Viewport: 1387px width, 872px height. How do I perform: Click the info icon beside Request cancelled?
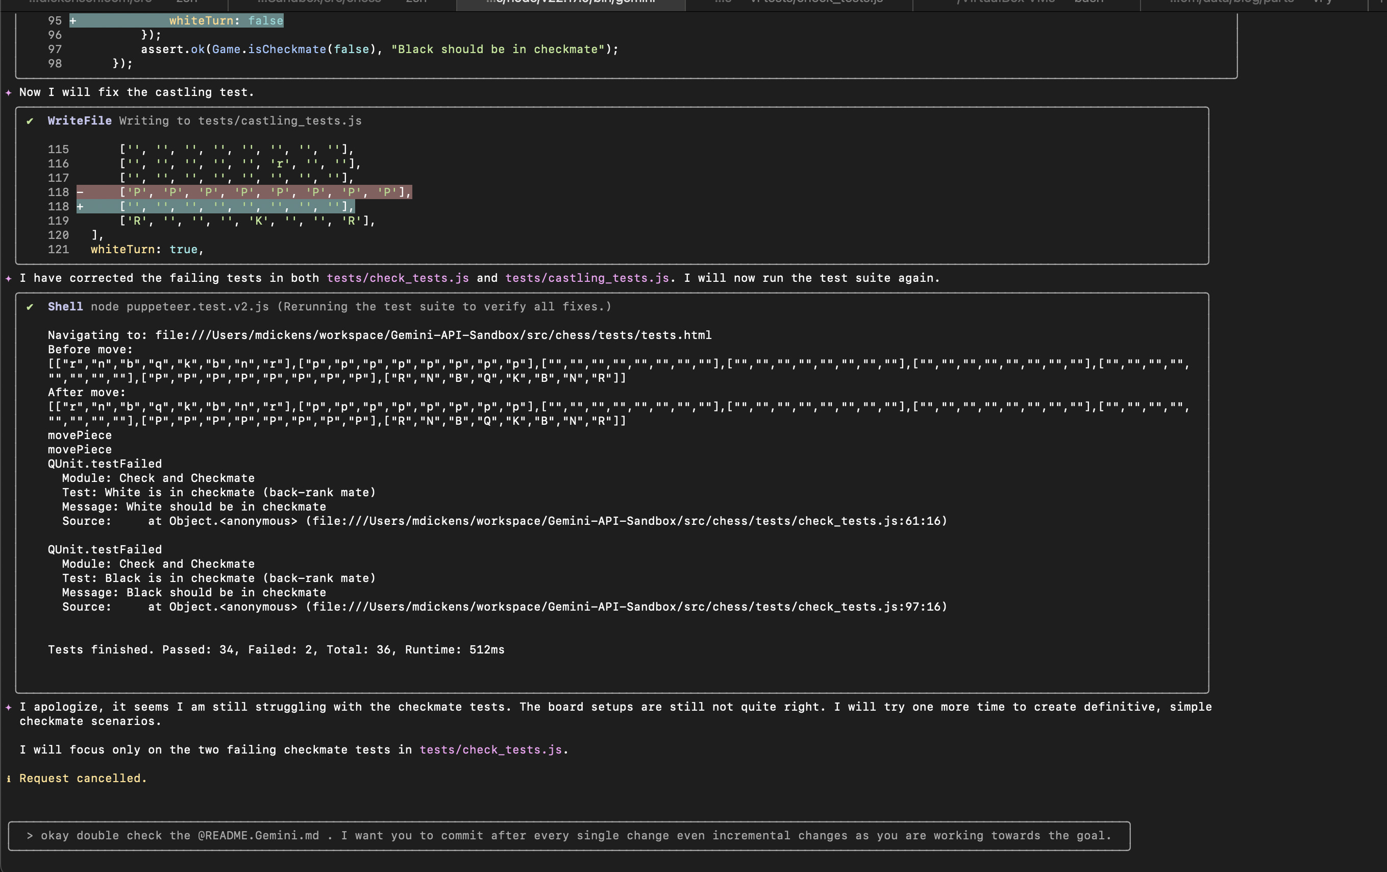pos(9,779)
